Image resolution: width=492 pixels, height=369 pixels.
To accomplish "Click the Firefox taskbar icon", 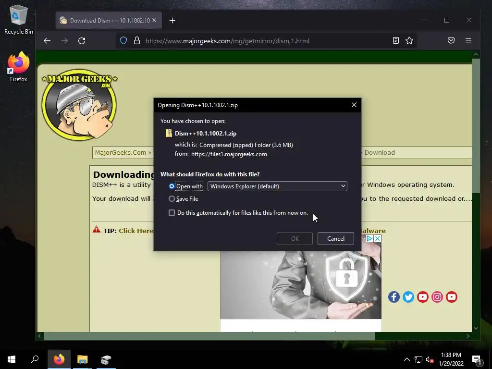I will click(59, 359).
